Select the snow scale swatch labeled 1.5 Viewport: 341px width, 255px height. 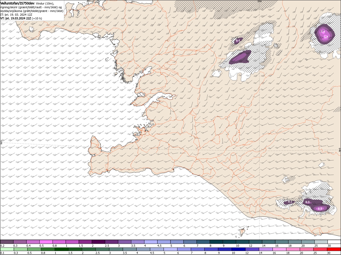pos(85,242)
